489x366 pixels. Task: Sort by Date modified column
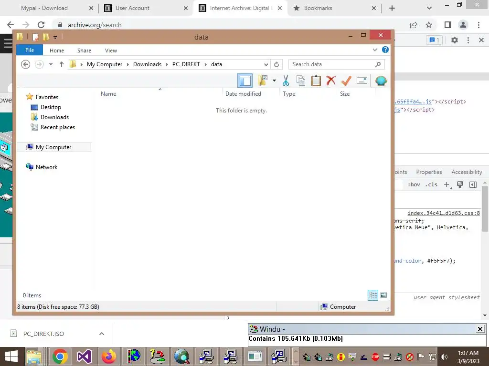coord(243,94)
